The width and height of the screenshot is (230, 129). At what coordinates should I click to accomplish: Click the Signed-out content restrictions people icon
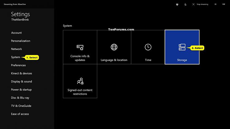pos(80,81)
